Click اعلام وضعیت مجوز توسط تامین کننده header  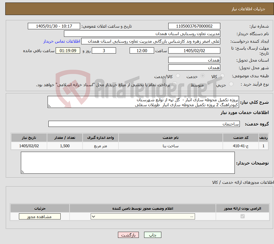coord(143,208)
